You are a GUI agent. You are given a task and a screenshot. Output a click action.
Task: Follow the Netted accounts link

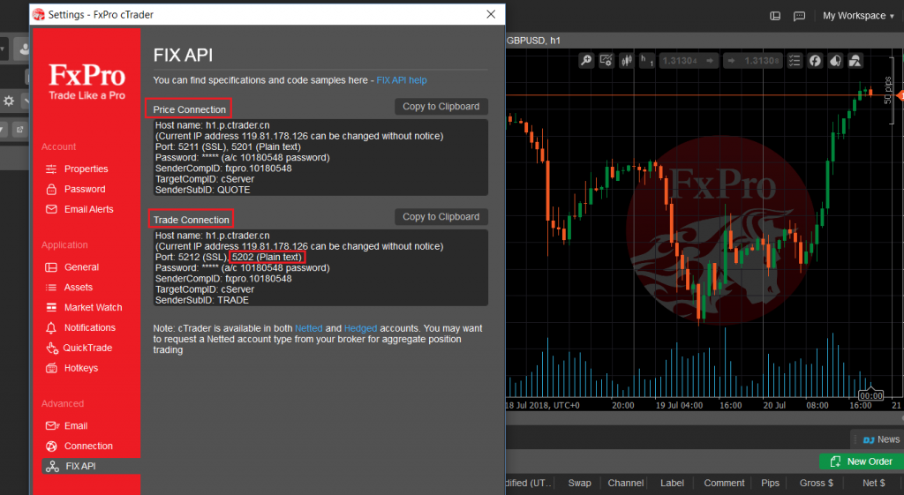pyautogui.click(x=308, y=328)
